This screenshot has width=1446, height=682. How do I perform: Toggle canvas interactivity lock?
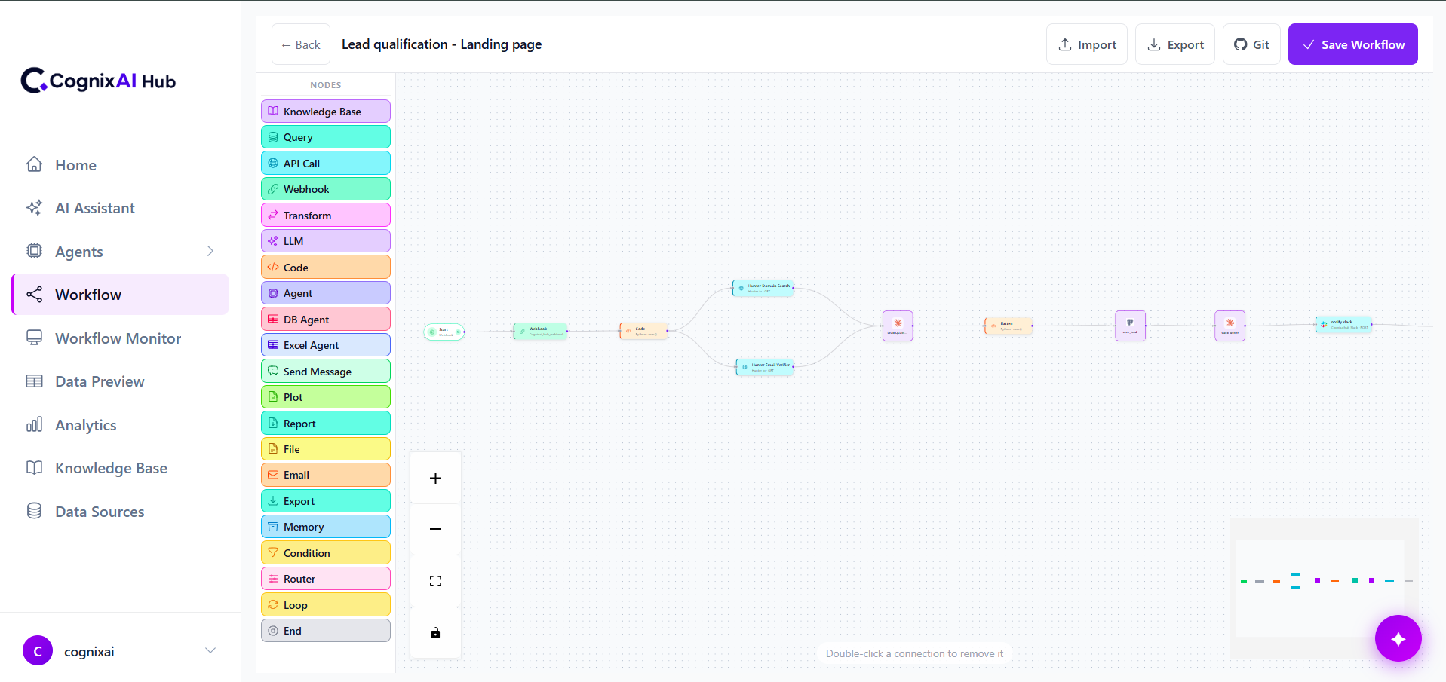click(435, 633)
